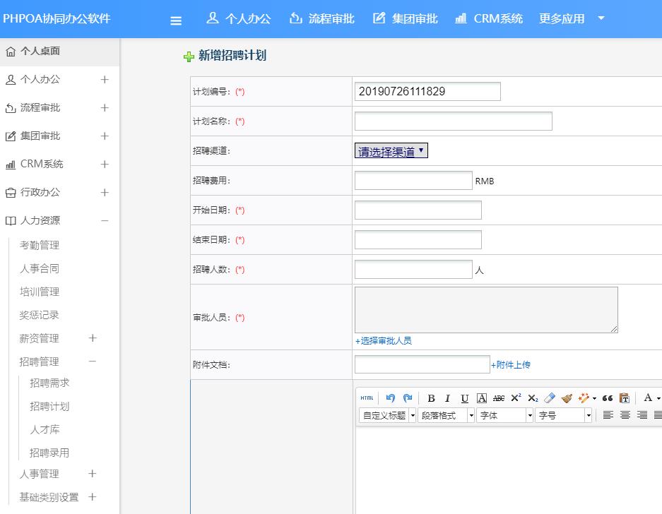This screenshot has width=662, height=514.
Task: Apply subscript formatting
Action: [x=532, y=398]
